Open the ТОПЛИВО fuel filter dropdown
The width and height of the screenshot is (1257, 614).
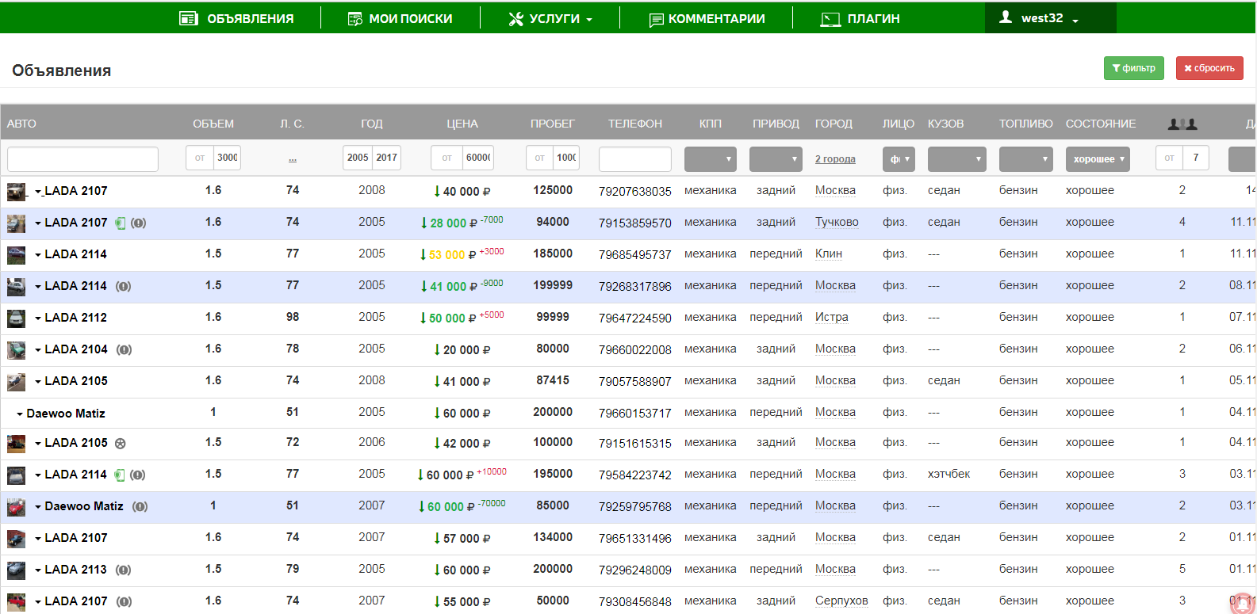click(x=1025, y=158)
